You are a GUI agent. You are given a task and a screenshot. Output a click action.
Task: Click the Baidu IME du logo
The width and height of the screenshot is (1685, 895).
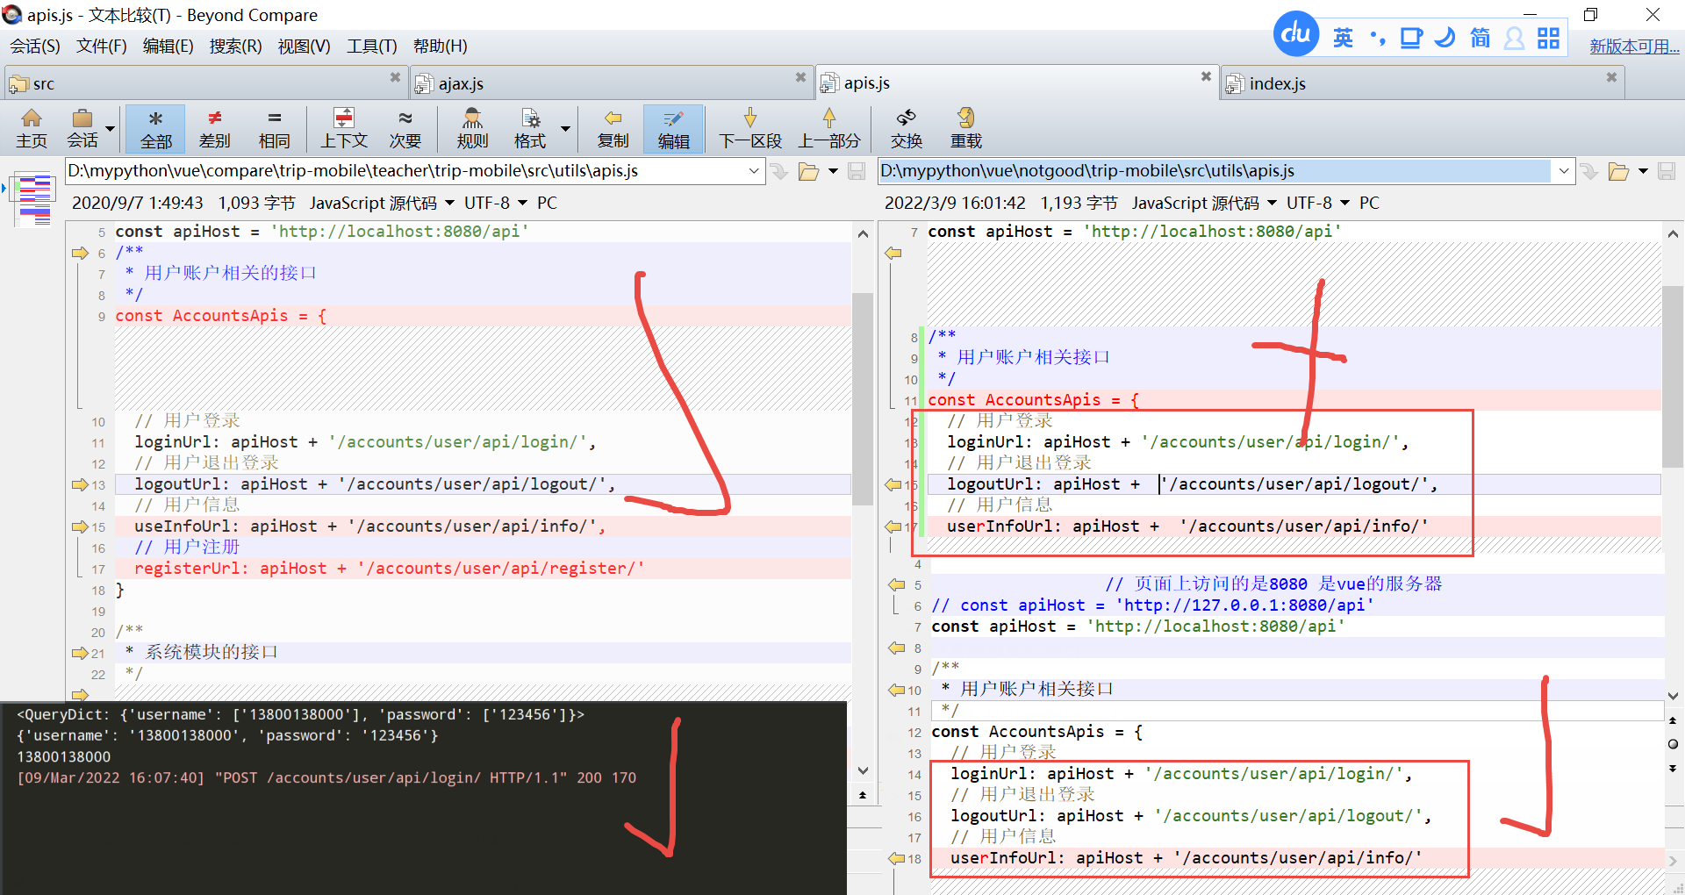(1296, 33)
